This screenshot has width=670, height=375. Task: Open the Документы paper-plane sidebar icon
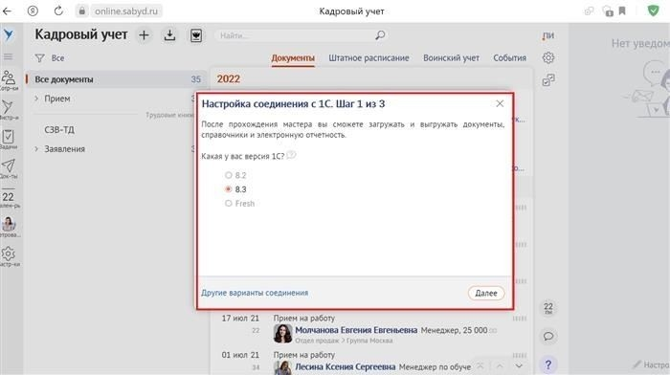tap(8, 168)
